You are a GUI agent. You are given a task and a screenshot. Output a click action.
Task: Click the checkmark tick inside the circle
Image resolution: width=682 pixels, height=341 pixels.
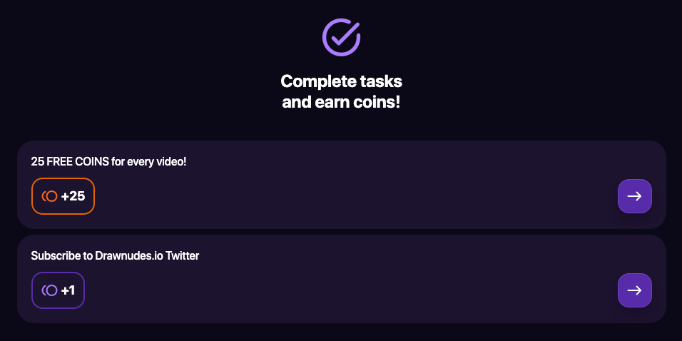[344, 34]
